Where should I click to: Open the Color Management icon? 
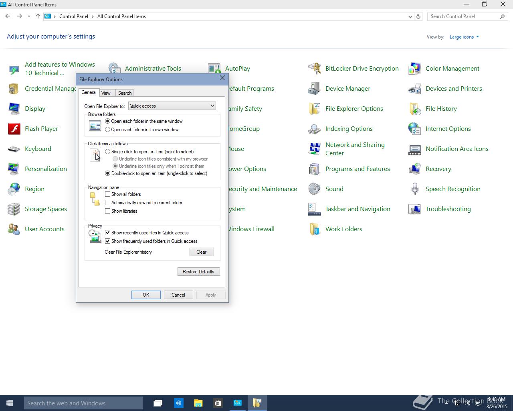click(414, 69)
